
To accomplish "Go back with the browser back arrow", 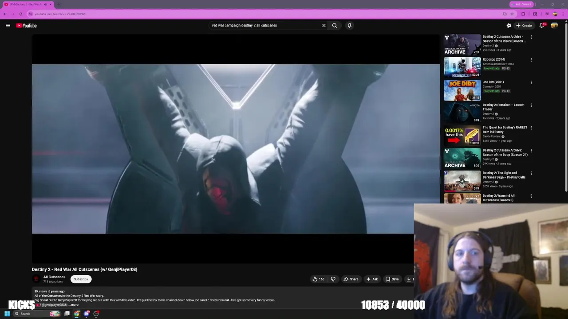I will pyautogui.click(x=5, y=14).
